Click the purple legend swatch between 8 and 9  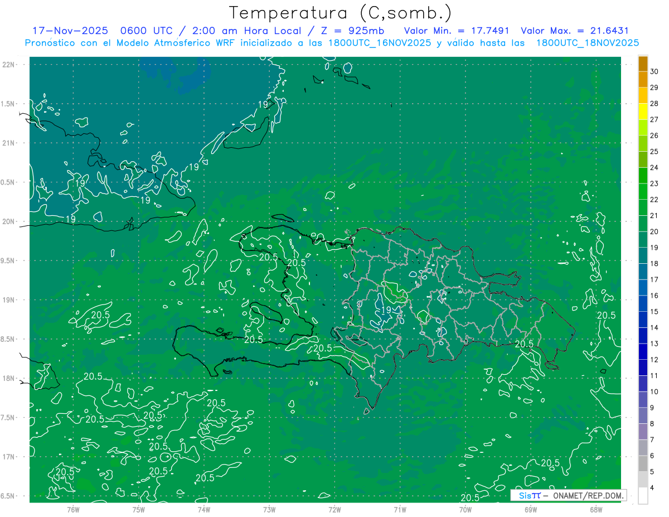coord(643,416)
